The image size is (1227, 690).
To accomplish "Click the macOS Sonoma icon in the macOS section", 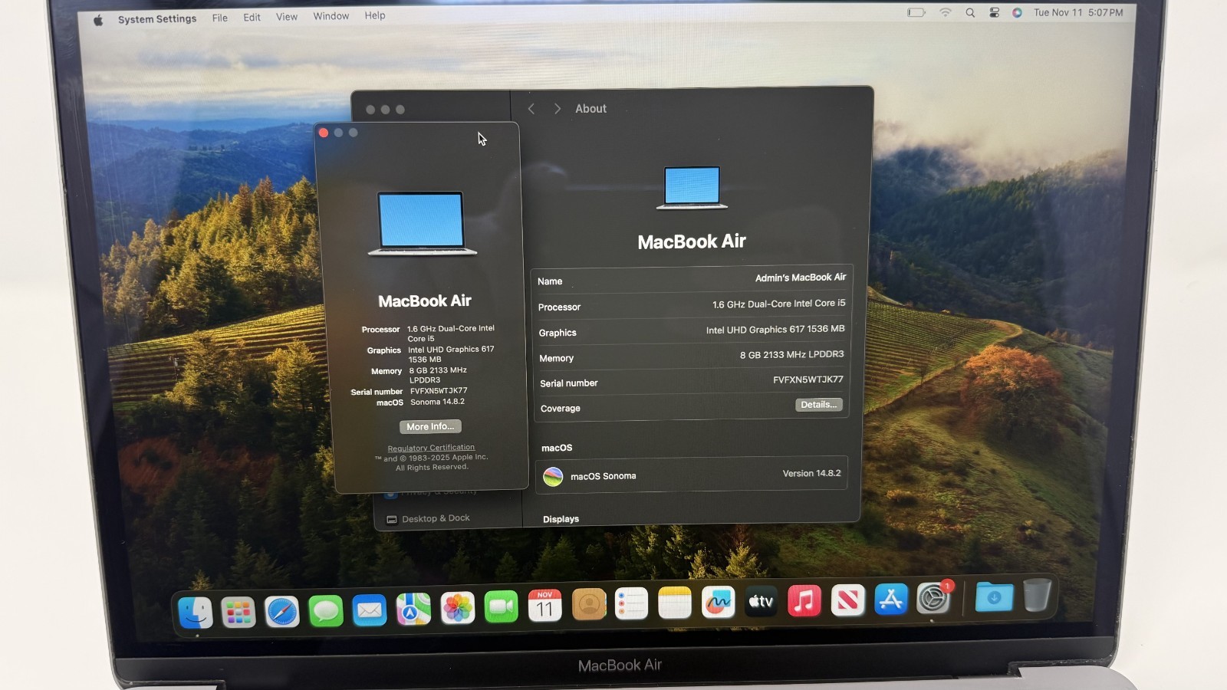I will [x=553, y=477].
